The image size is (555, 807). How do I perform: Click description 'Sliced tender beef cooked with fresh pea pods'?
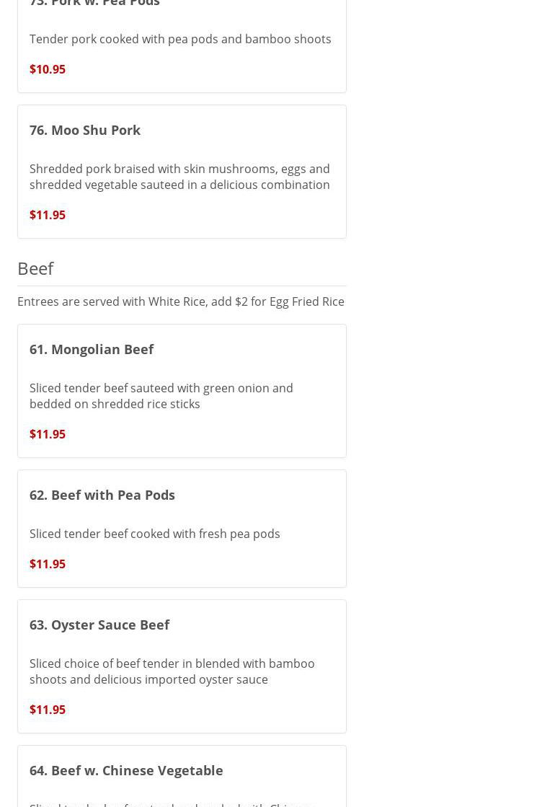tap(155, 534)
